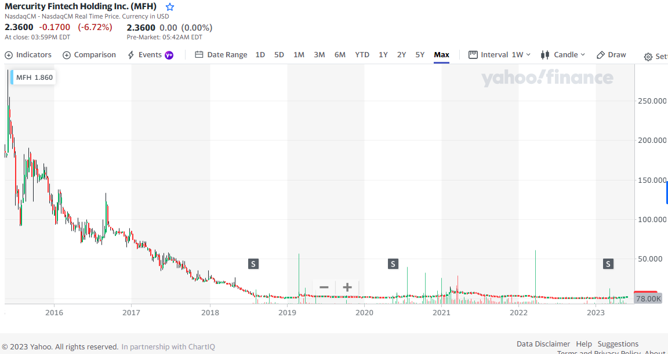Select the 2Y time range
The width and height of the screenshot is (668, 354).
point(402,55)
